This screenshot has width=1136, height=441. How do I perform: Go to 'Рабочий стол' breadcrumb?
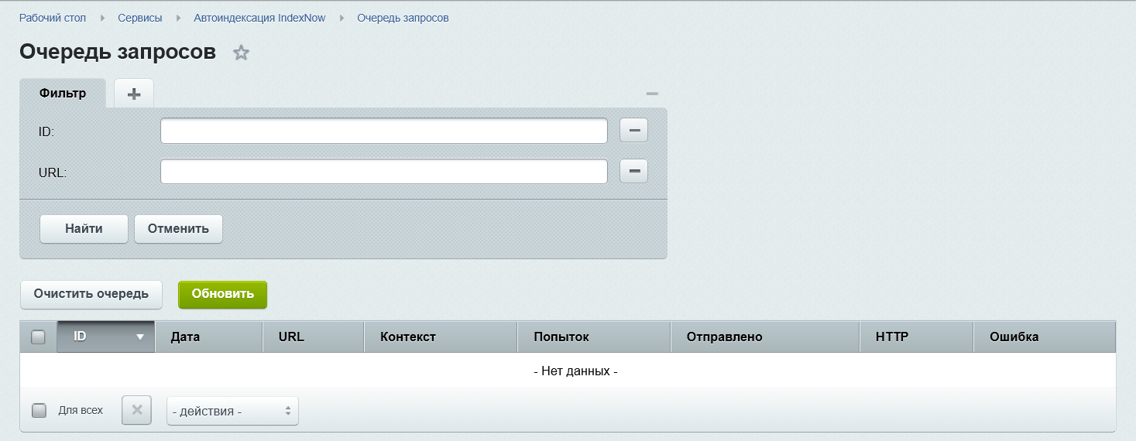(x=53, y=17)
